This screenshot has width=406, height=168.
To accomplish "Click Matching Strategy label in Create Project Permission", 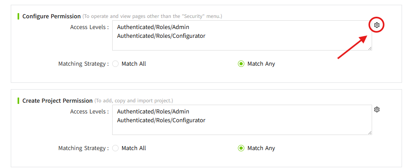I will click(x=83, y=148).
